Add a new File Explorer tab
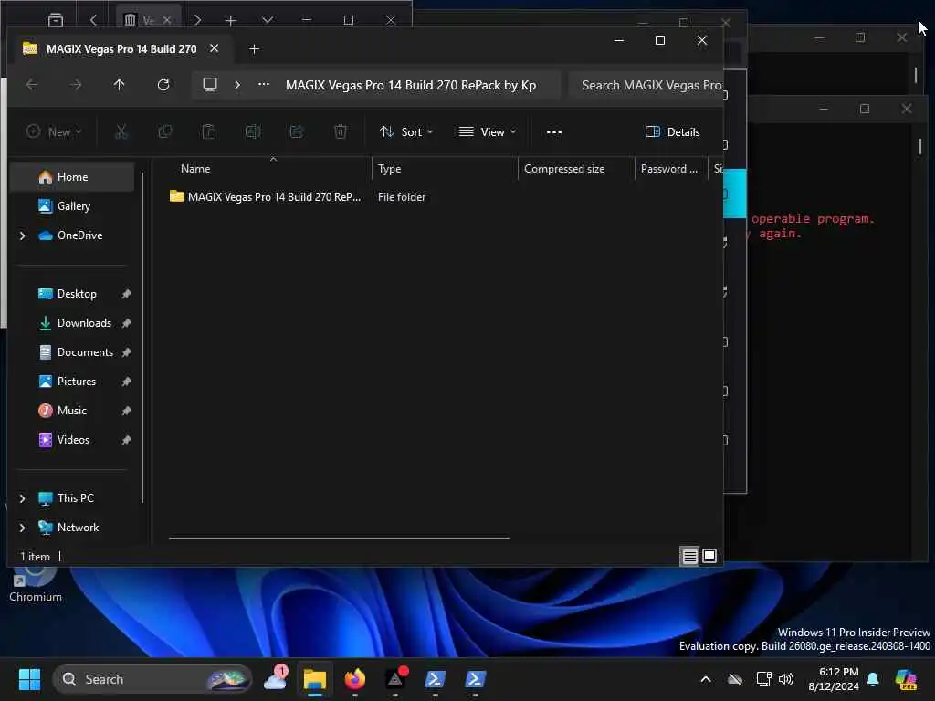Viewport: 935px width, 701px height. (254, 49)
